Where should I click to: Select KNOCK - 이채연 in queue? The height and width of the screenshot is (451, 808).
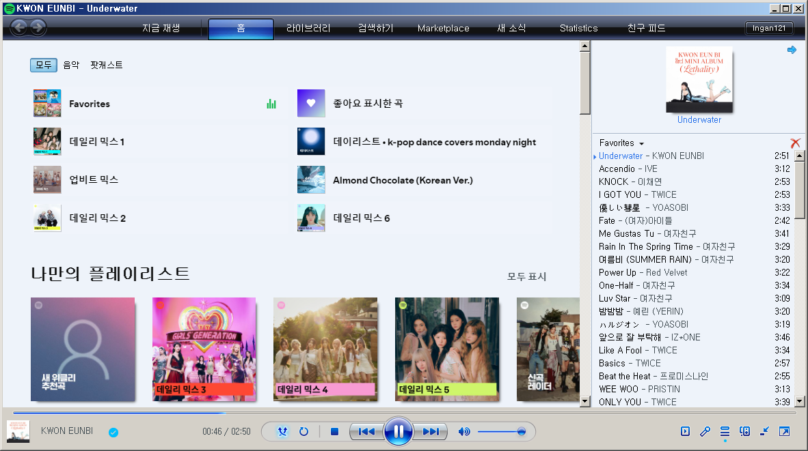(694, 181)
